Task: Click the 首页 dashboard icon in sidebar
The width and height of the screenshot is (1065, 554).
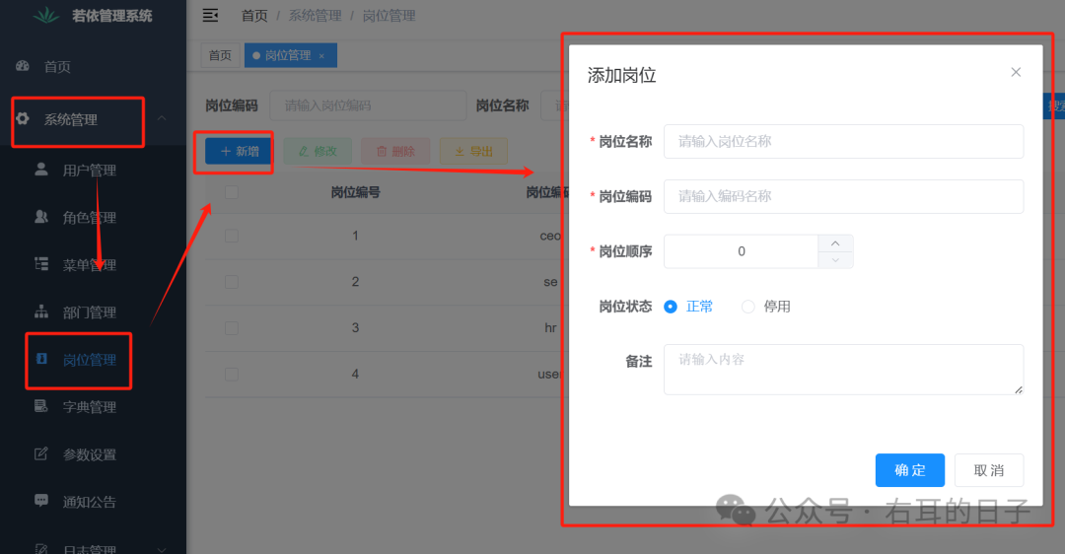Action: 23,66
